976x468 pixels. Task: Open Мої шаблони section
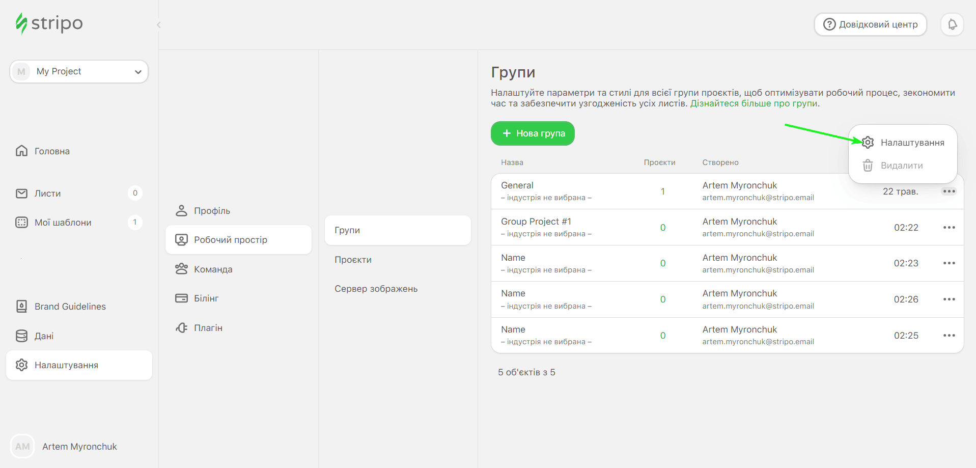(63, 223)
